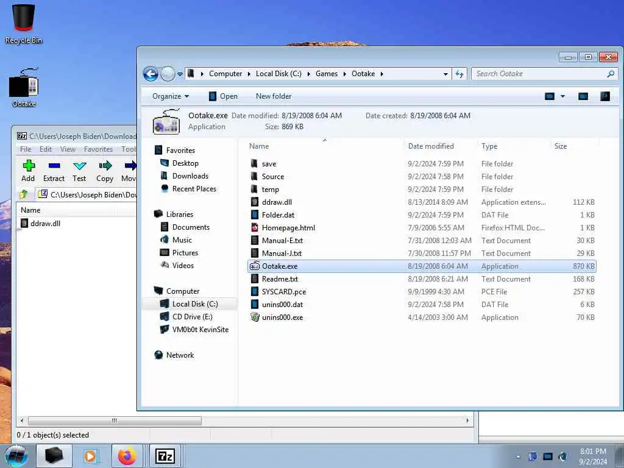Click the Games breadcrumb in address bar
This screenshot has width=624, height=468.
[x=327, y=74]
